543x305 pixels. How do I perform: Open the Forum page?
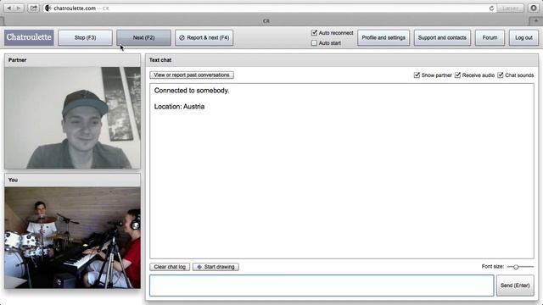(490, 37)
